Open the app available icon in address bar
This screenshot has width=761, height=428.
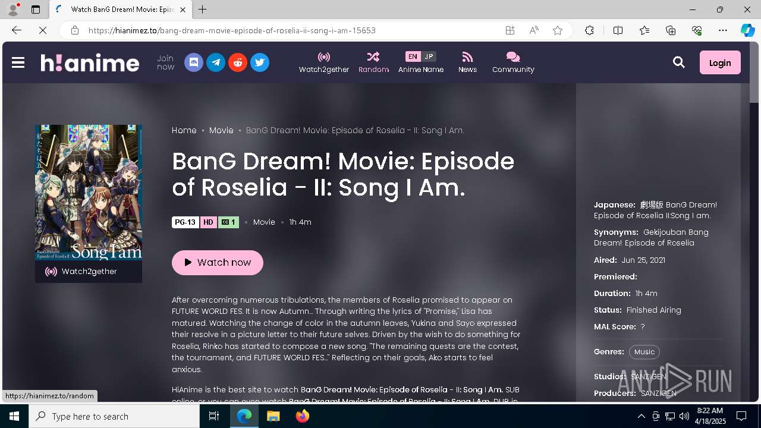[510, 30]
